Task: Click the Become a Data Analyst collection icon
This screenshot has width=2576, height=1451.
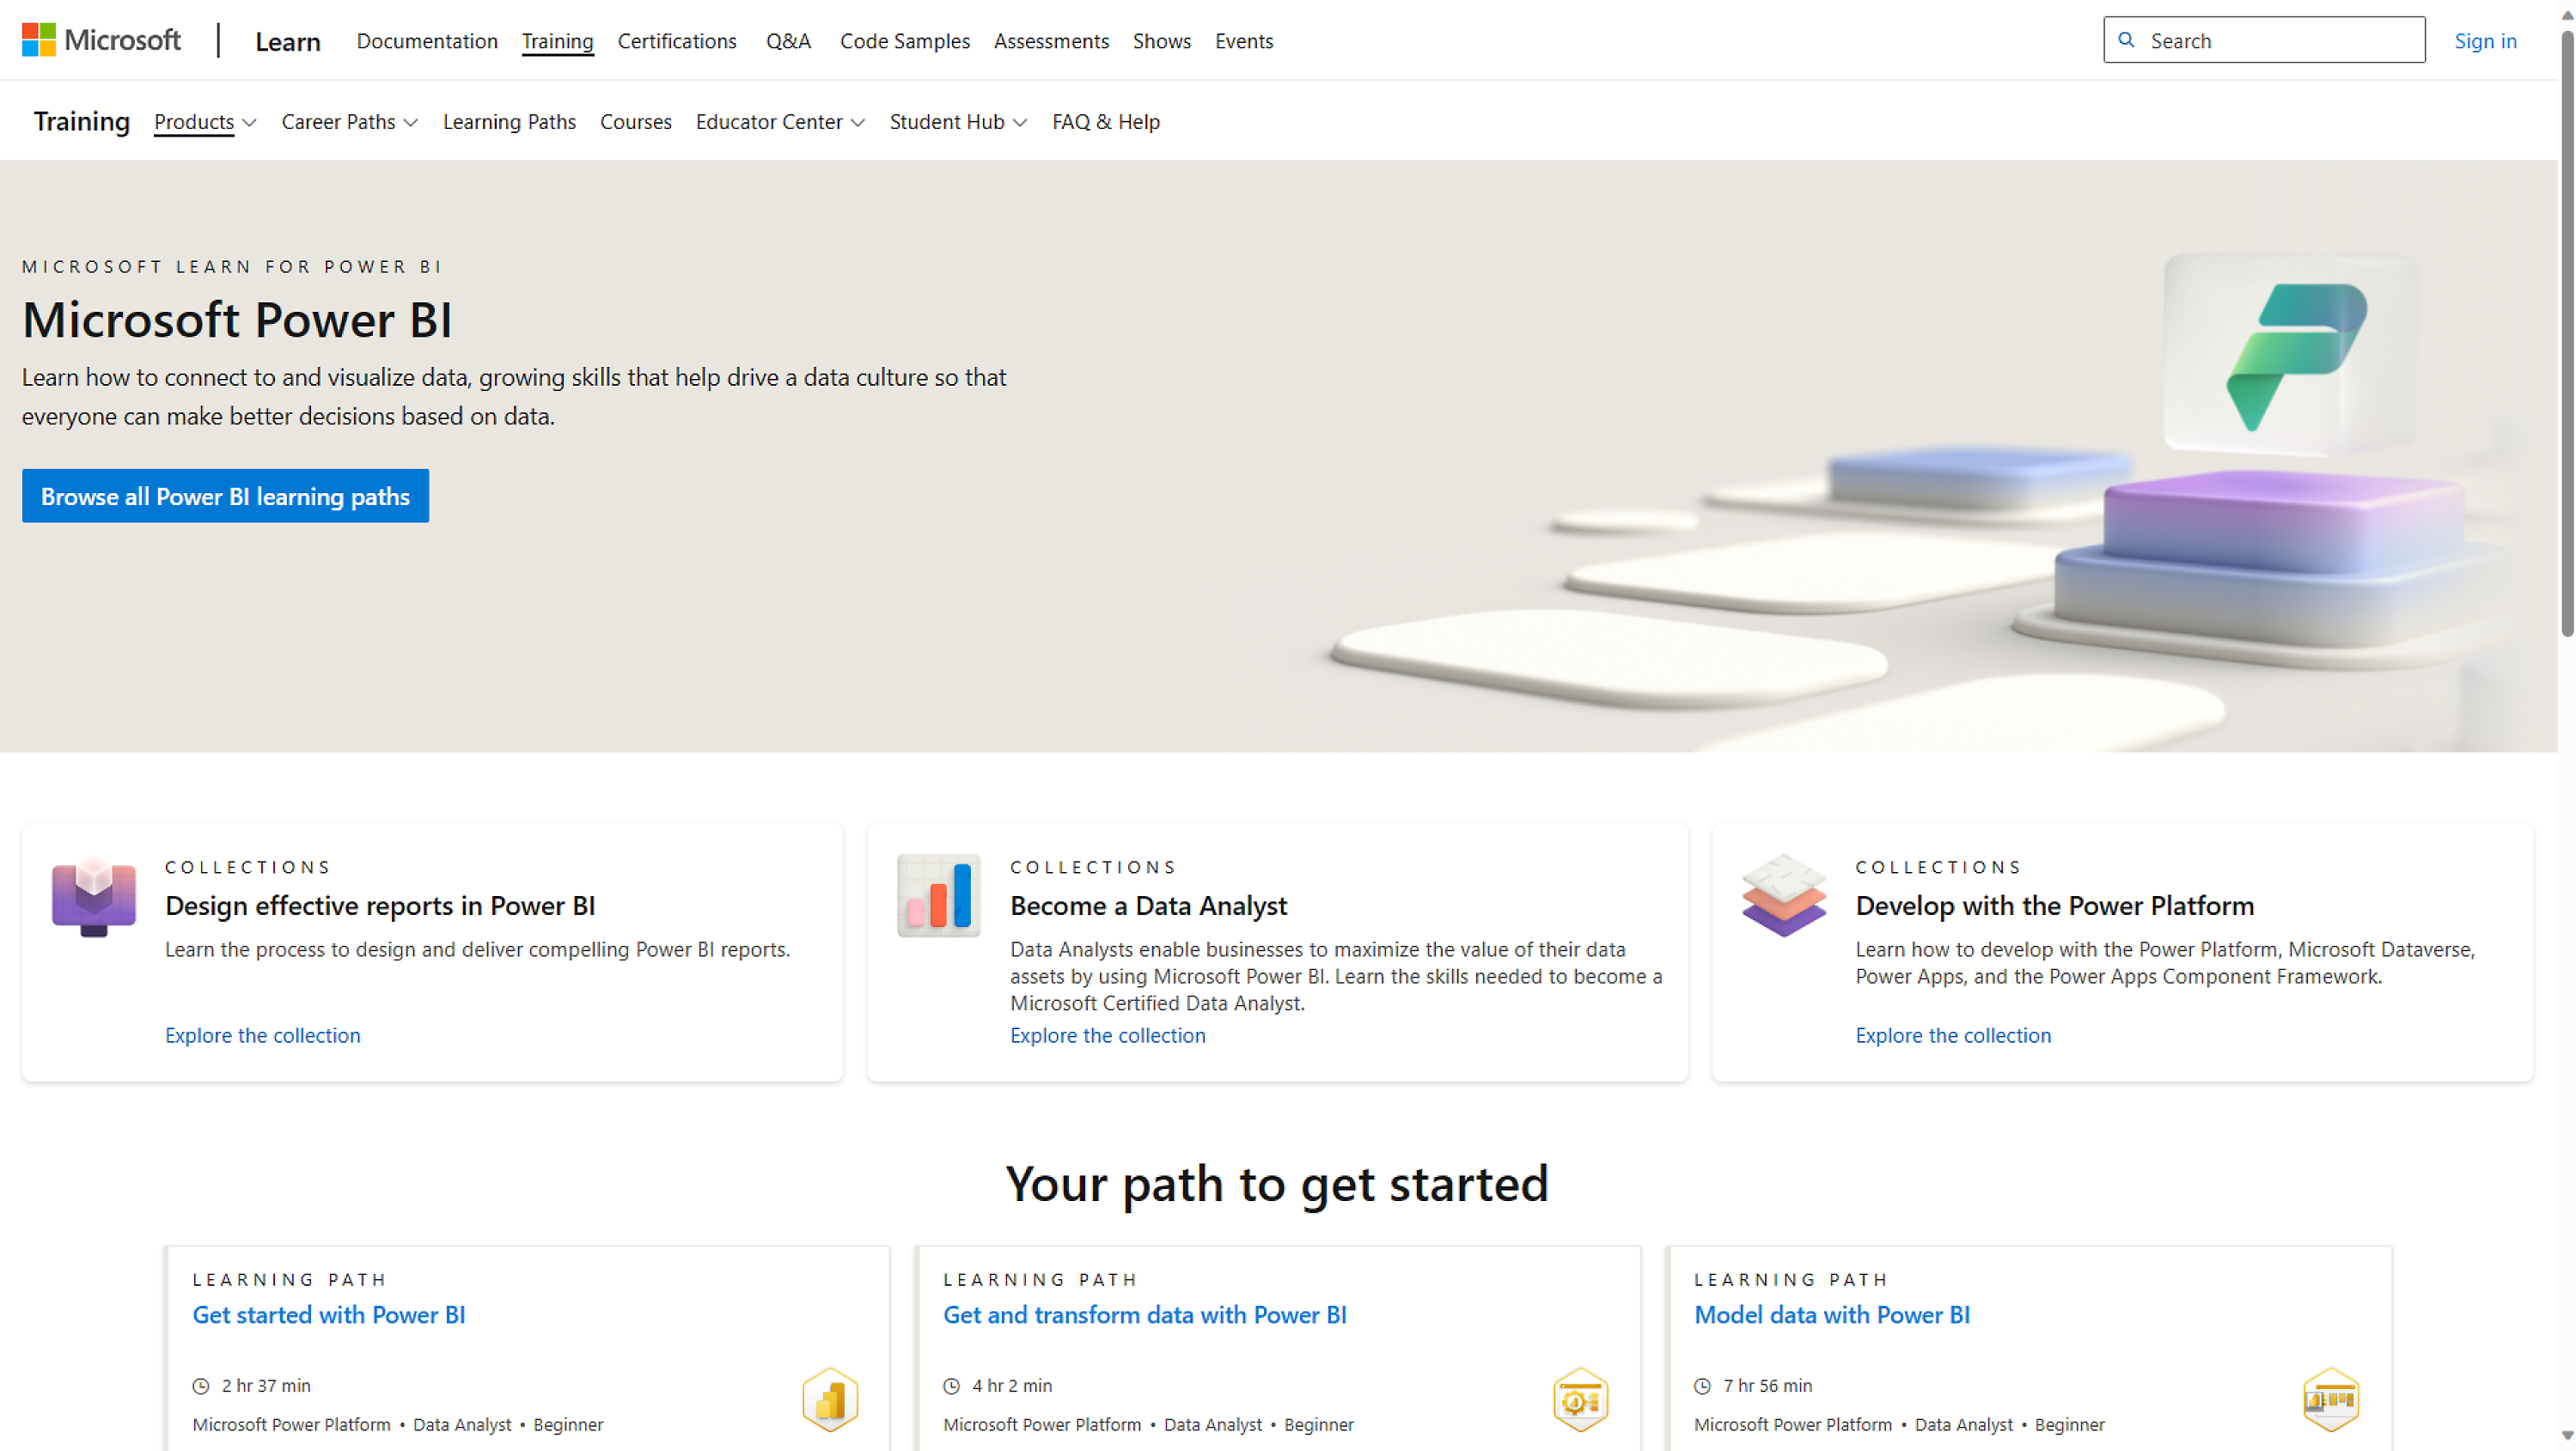Action: [x=937, y=895]
